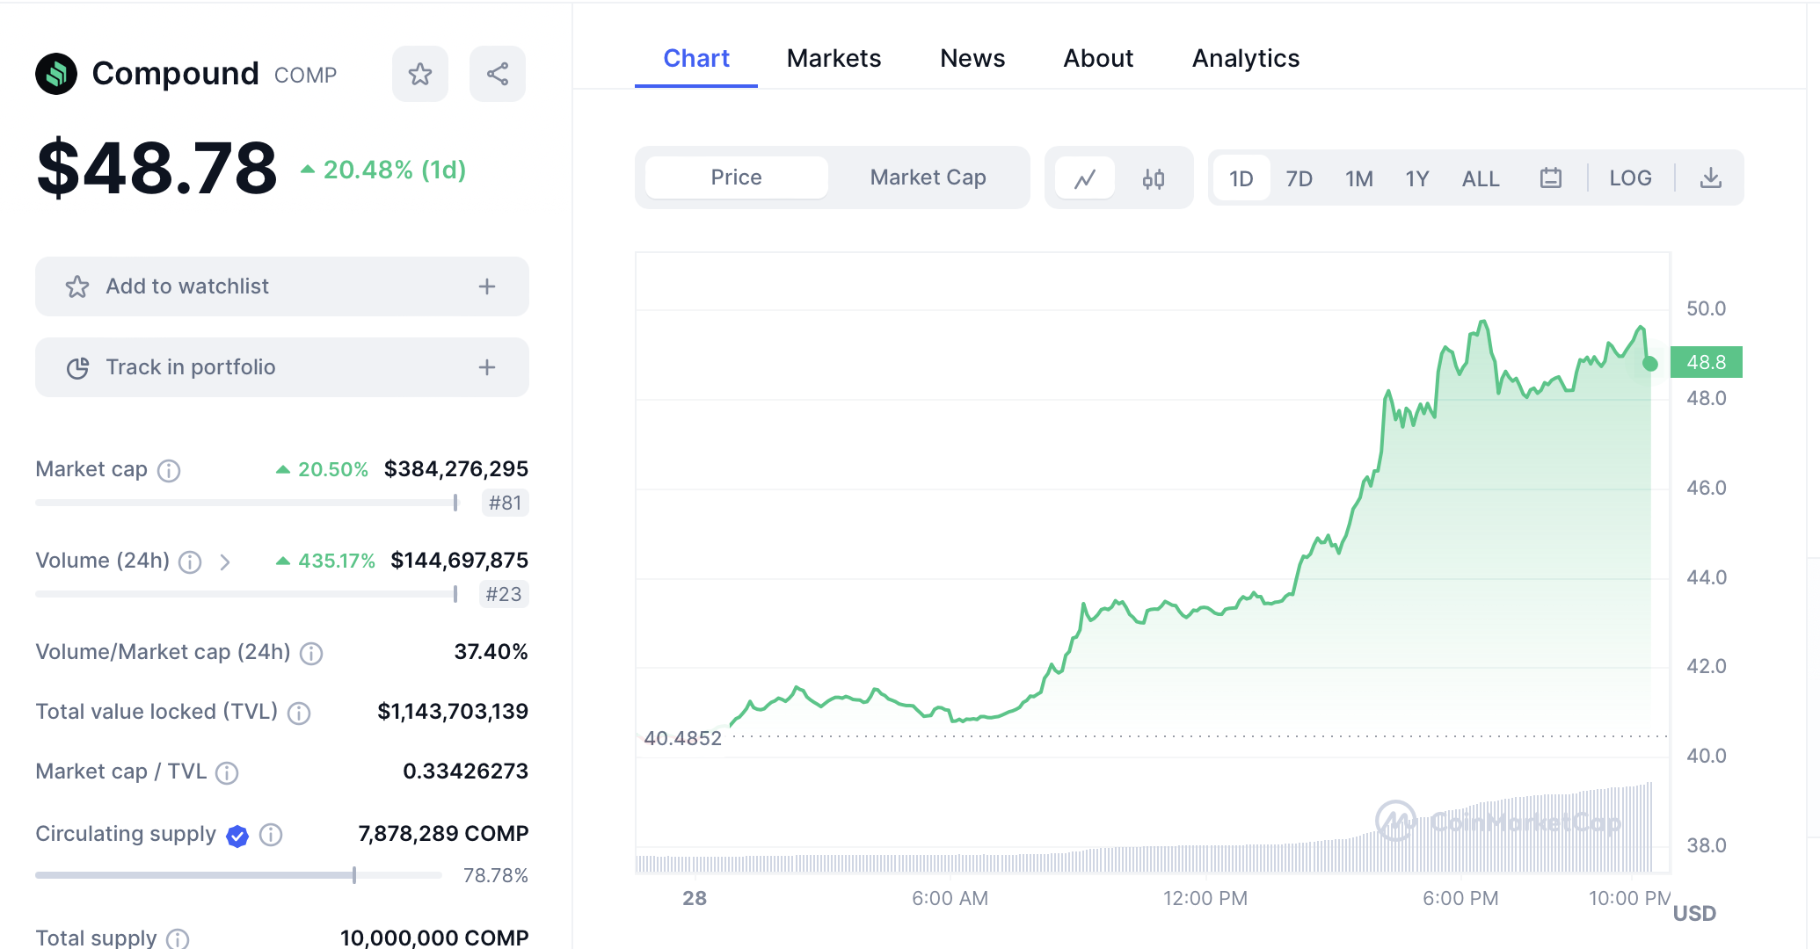Click the Circulating supply progress bar
The height and width of the screenshot is (949, 1820).
pos(237,875)
